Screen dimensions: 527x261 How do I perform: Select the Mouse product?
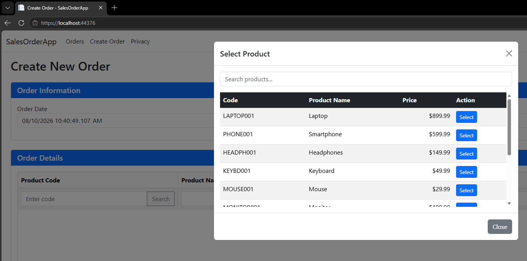[466, 190]
